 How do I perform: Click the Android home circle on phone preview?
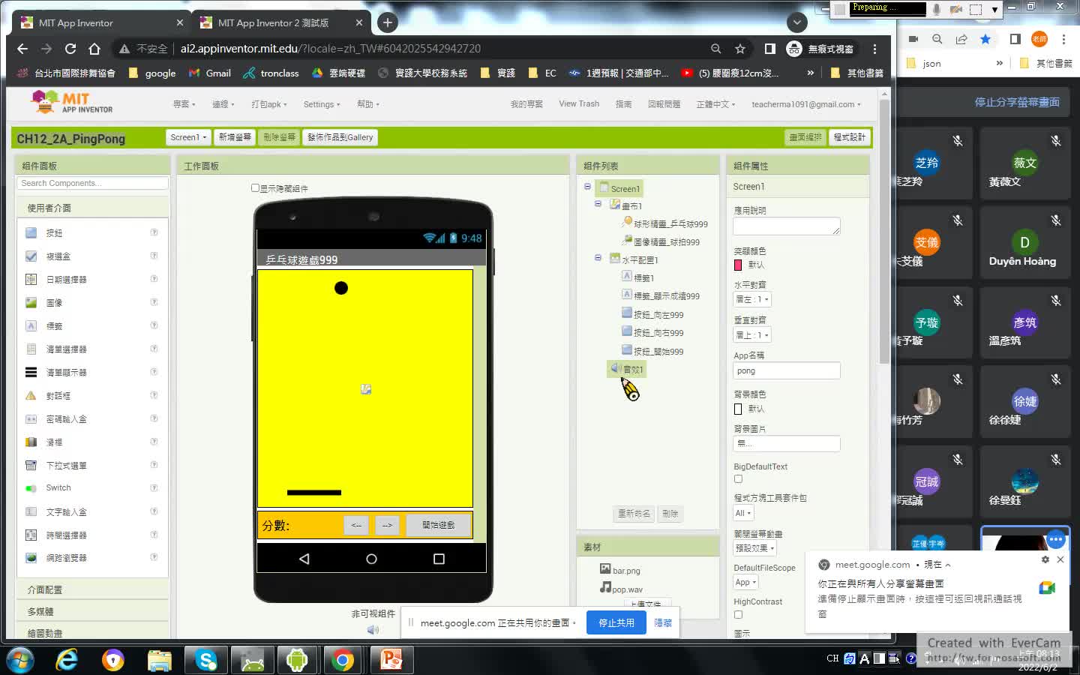coord(371,559)
